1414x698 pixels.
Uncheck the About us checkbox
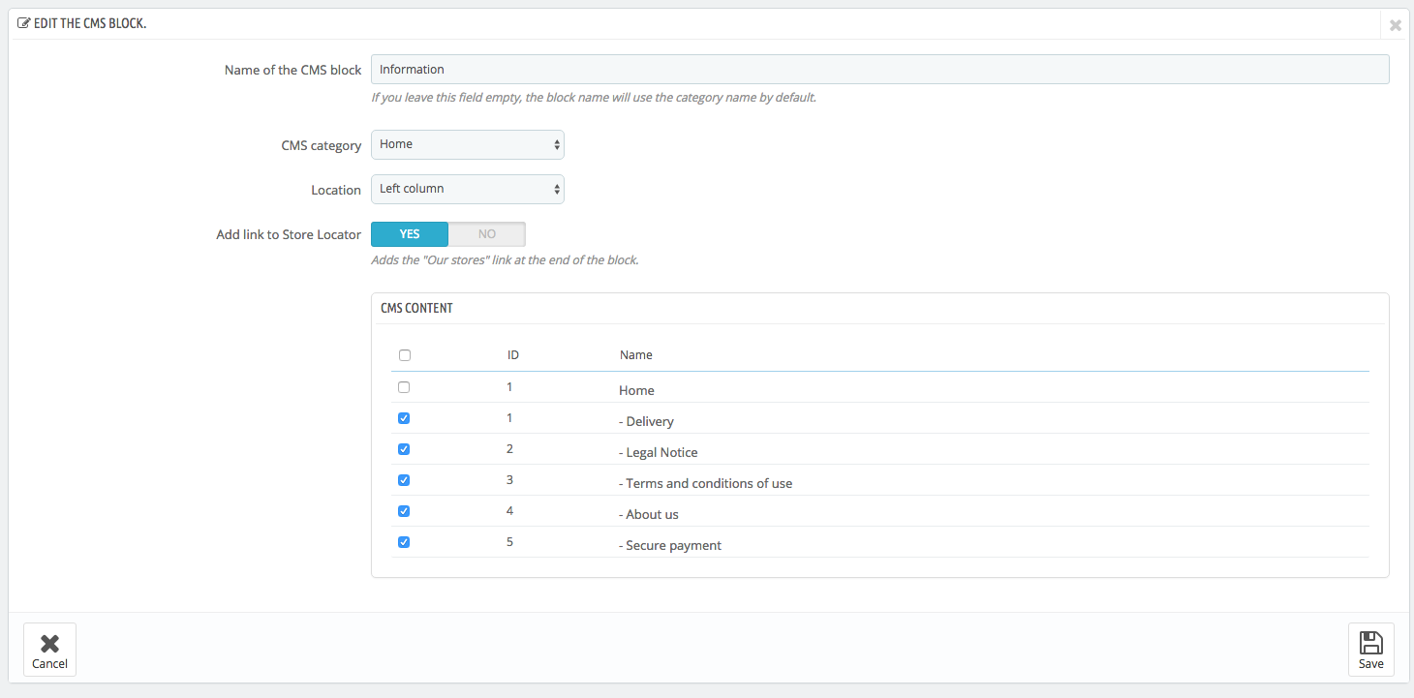[x=404, y=511]
